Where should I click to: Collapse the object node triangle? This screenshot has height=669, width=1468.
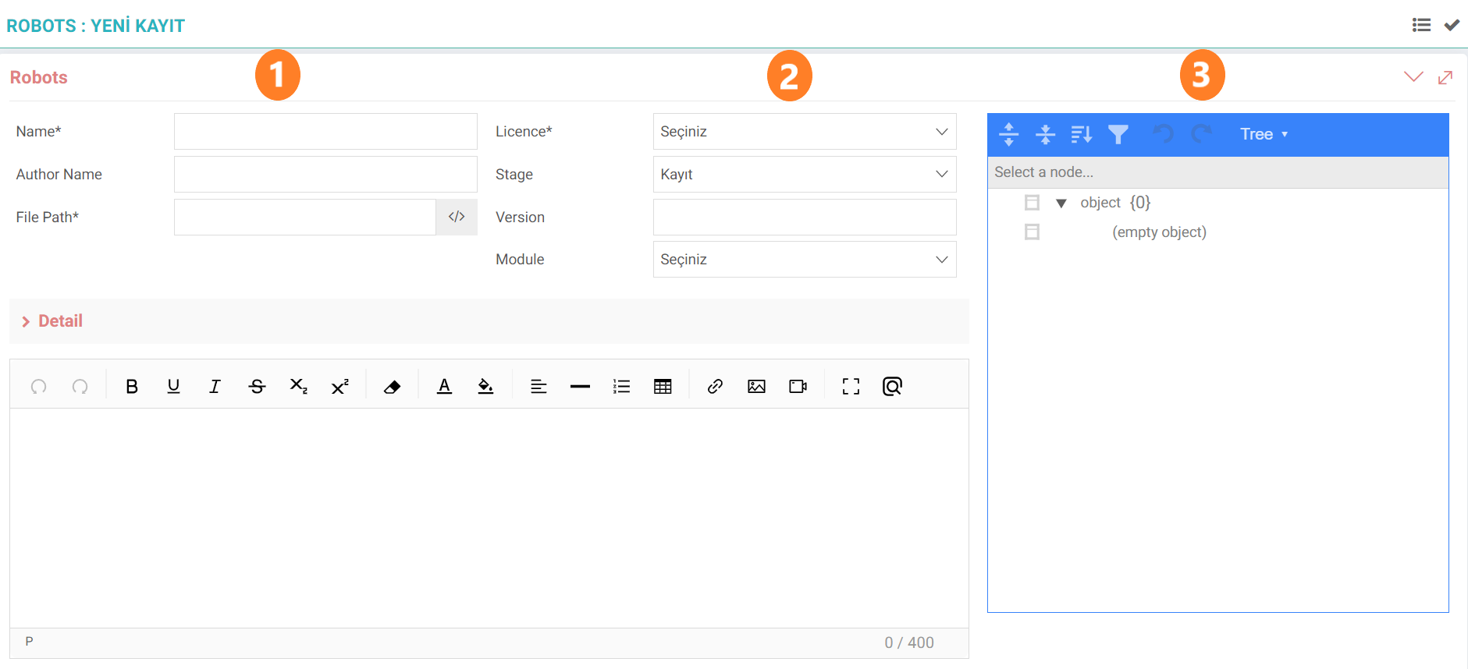tap(1061, 204)
